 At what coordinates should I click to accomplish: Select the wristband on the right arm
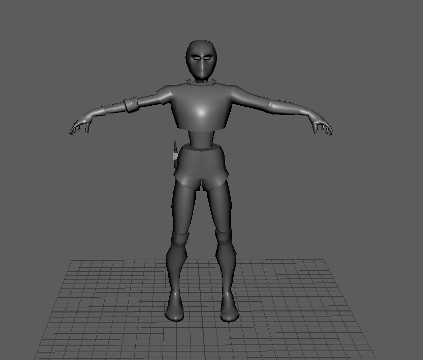coord(132,104)
